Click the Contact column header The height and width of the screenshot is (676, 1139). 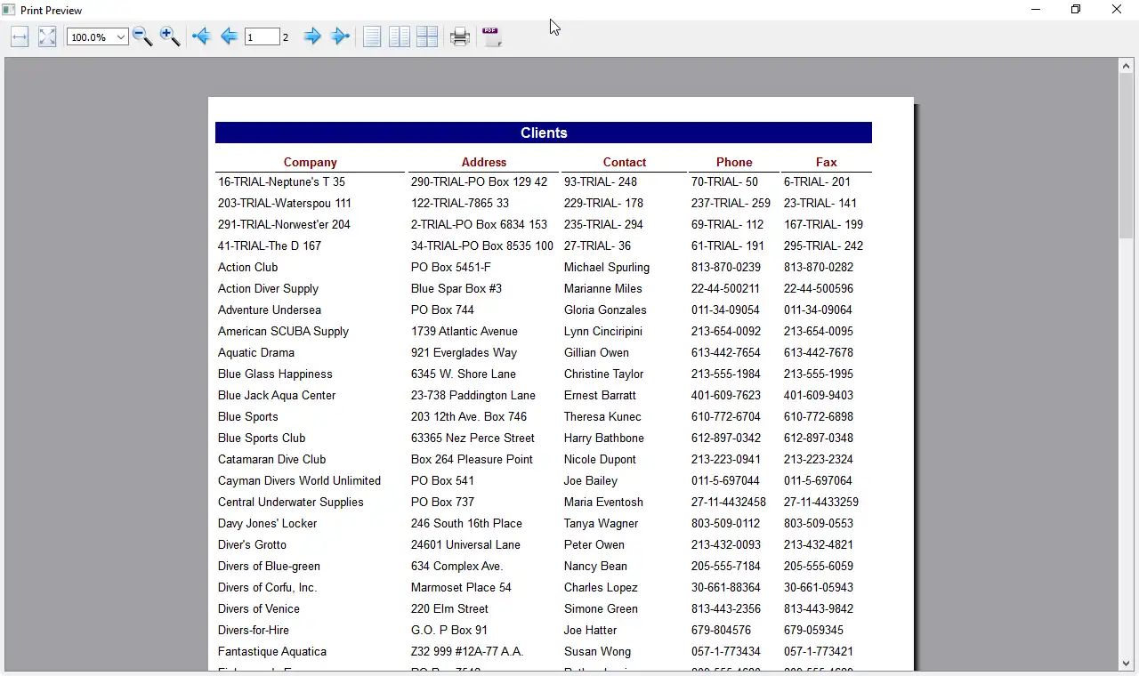click(625, 162)
